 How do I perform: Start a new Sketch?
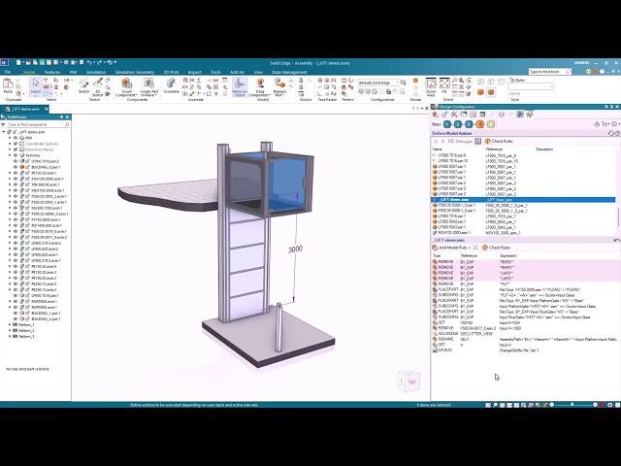(x=83, y=86)
